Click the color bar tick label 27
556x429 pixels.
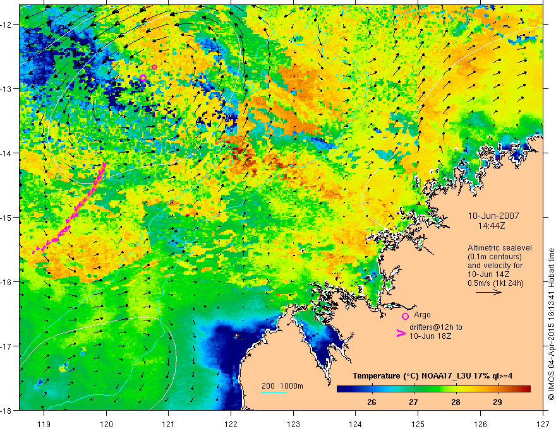pos(413,403)
